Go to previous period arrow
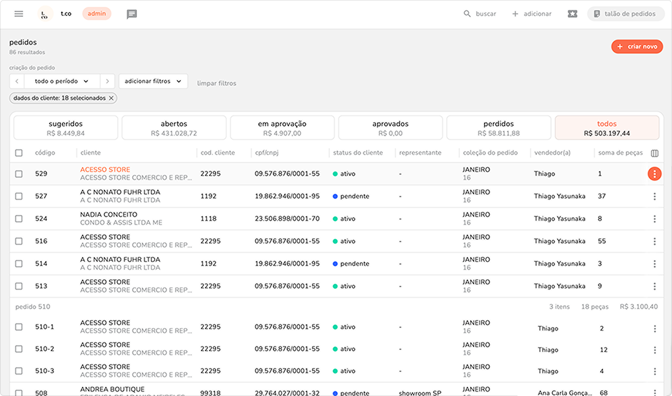 tap(17, 81)
